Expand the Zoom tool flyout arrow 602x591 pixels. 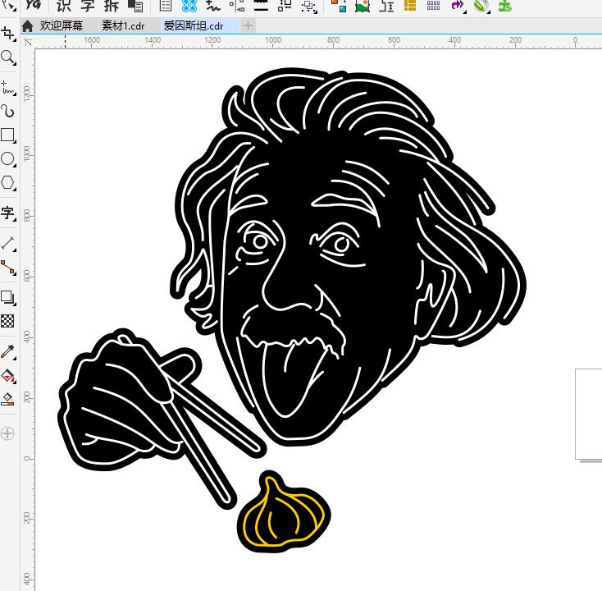[x=14, y=62]
